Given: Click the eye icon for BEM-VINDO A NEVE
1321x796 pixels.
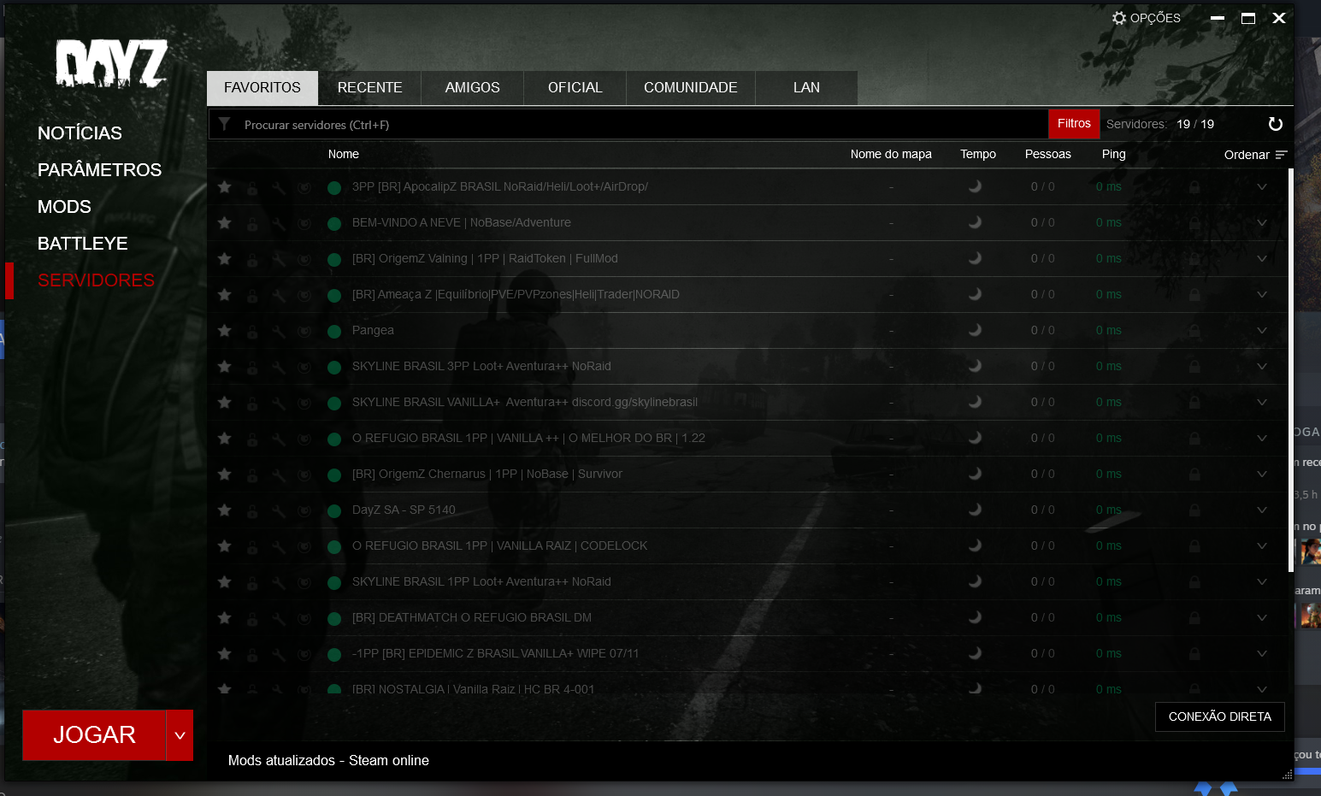Looking at the screenshot, I should click(x=304, y=223).
